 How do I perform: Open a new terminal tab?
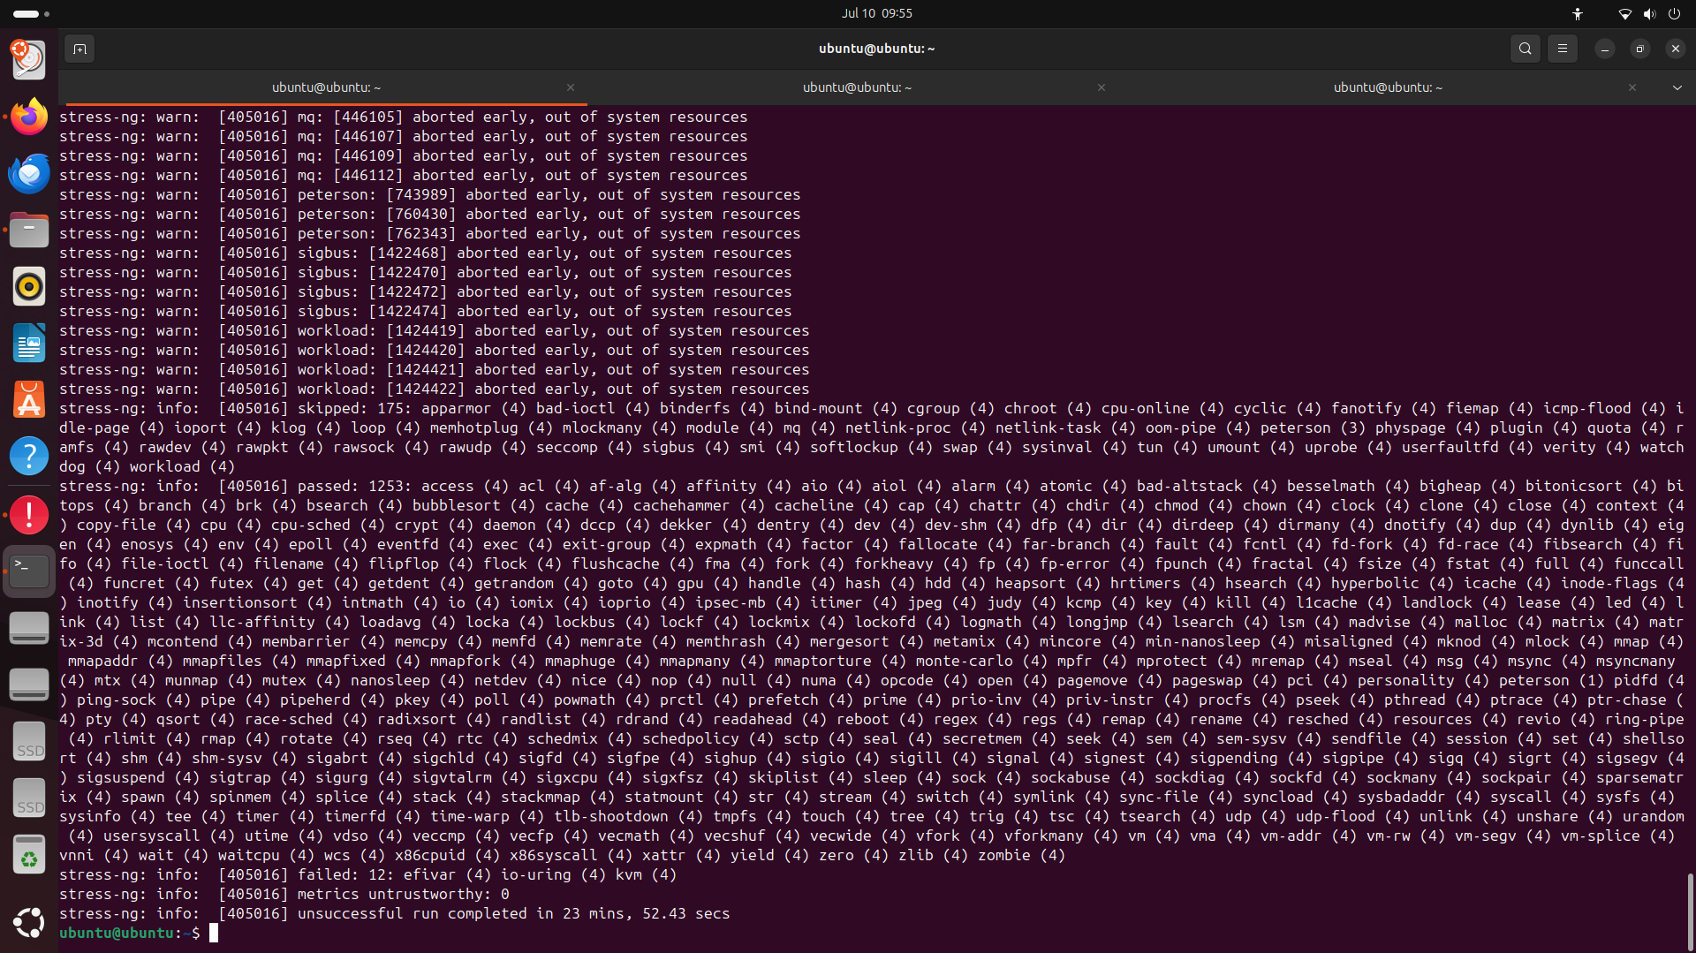click(79, 49)
